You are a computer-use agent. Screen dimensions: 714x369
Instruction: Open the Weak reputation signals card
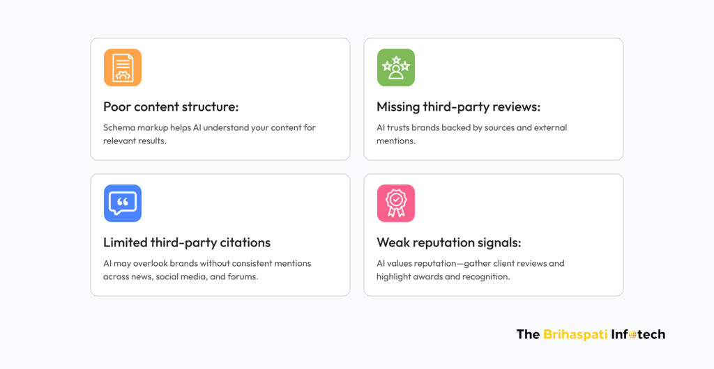coord(494,235)
